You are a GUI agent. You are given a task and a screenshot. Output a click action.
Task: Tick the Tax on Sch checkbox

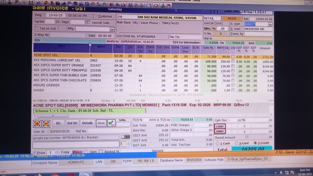tap(36, 29)
